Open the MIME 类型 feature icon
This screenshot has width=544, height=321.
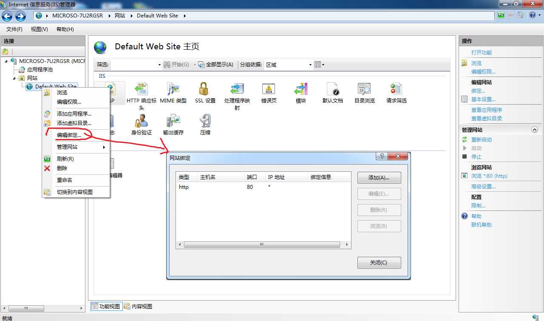[173, 93]
